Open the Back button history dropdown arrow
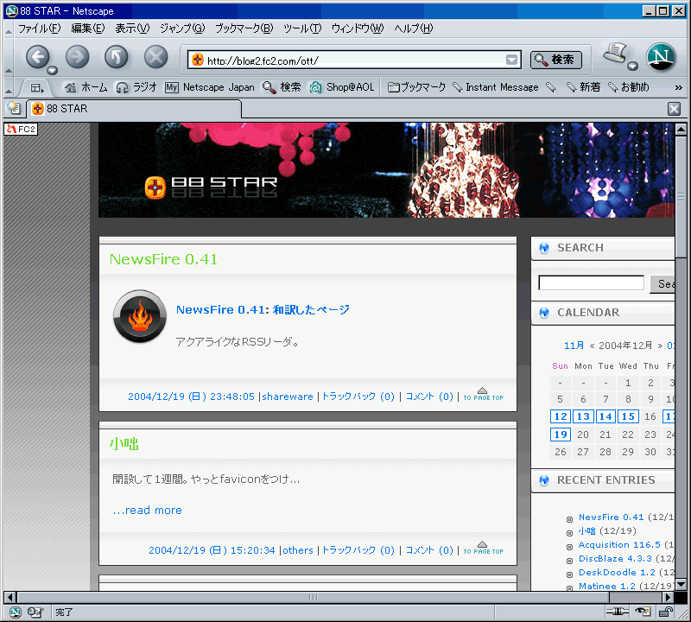The width and height of the screenshot is (691, 622). click(x=53, y=70)
